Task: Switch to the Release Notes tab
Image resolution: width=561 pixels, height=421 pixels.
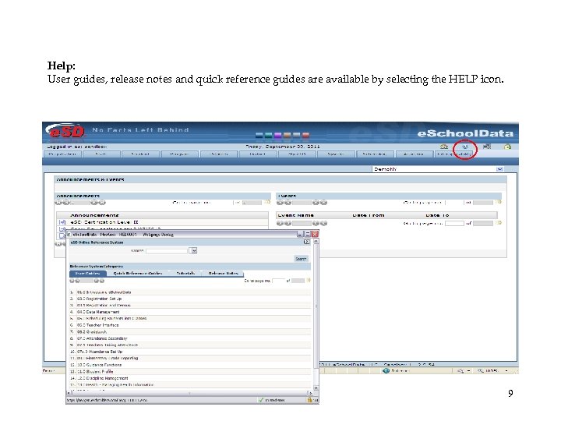Action: [x=224, y=274]
